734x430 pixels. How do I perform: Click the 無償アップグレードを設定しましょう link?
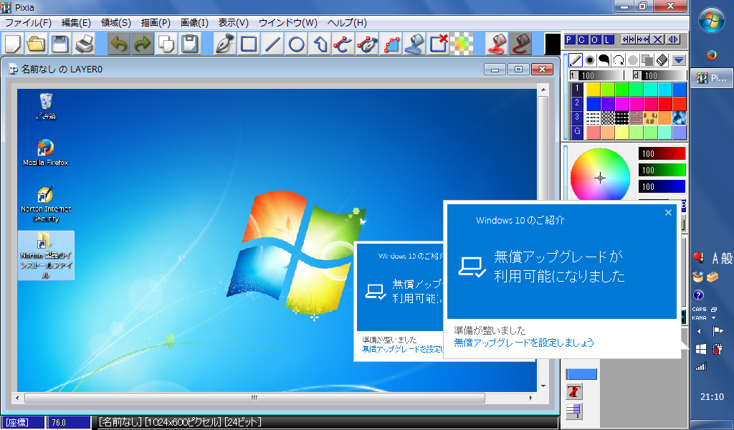pos(524,343)
